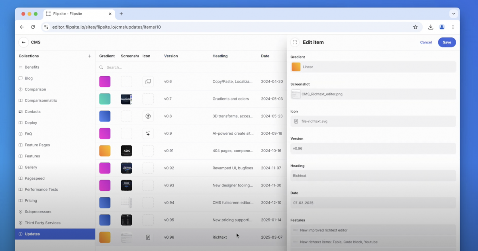Select the Pricing collection
Screen dimensions: 478x251
[55, 201]
